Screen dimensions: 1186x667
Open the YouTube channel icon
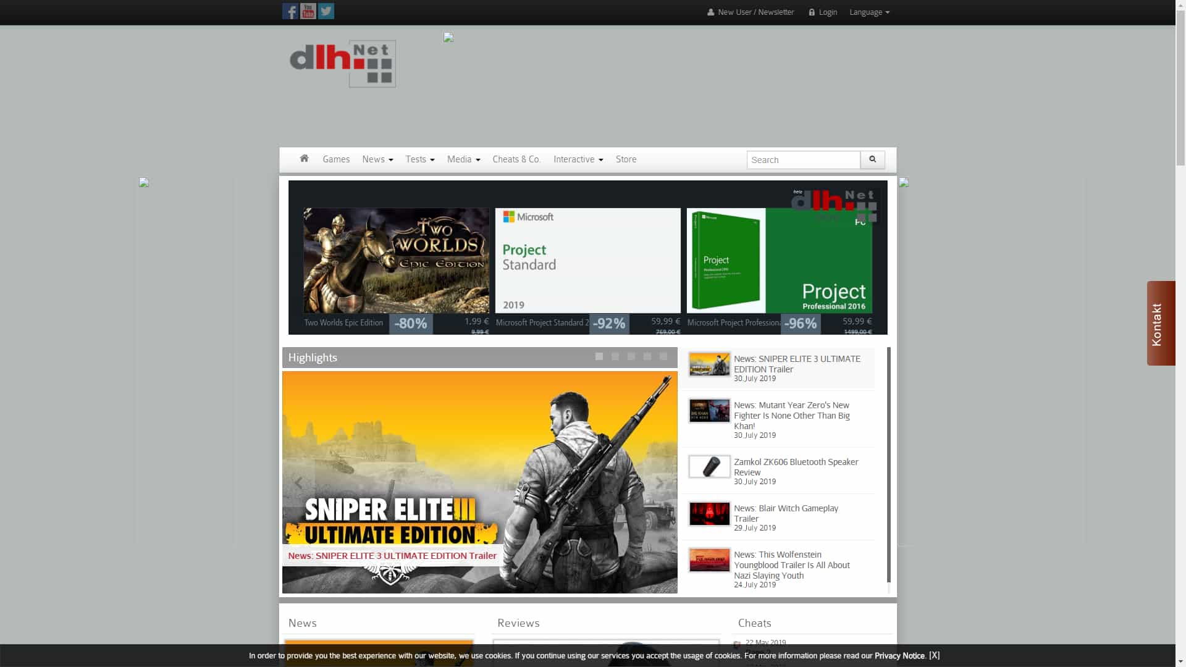click(308, 10)
